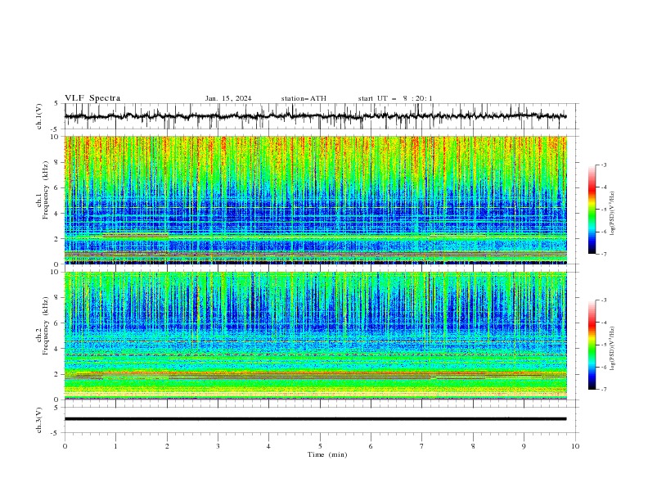Click the ch.2 PSD color bar
648x501 pixels.
coord(592,345)
